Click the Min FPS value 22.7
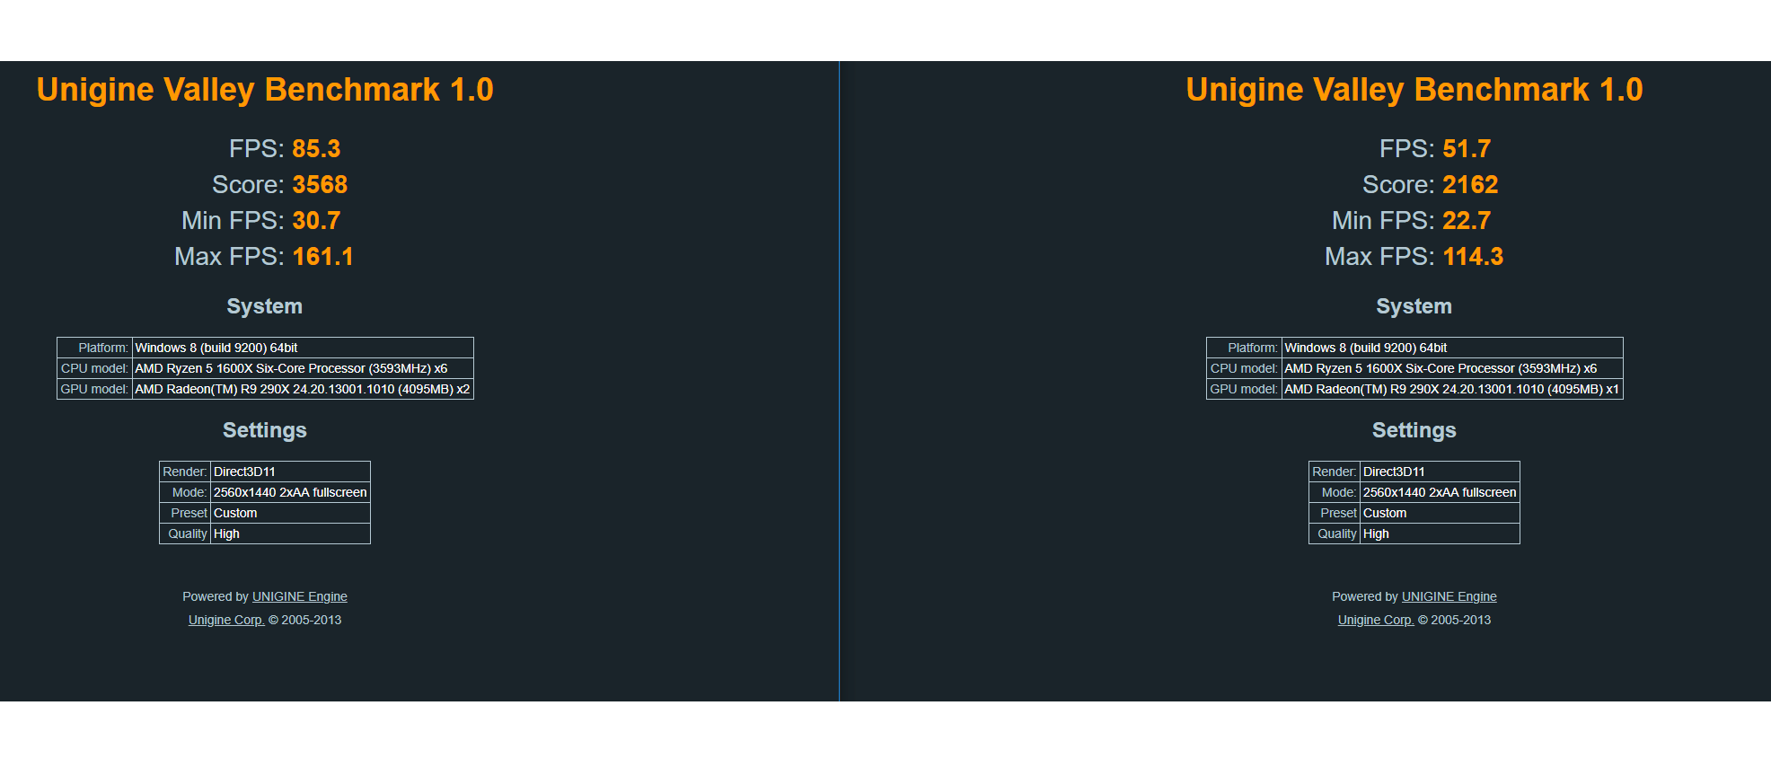The height and width of the screenshot is (776, 1771). pyautogui.click(x=1467, y=220)
